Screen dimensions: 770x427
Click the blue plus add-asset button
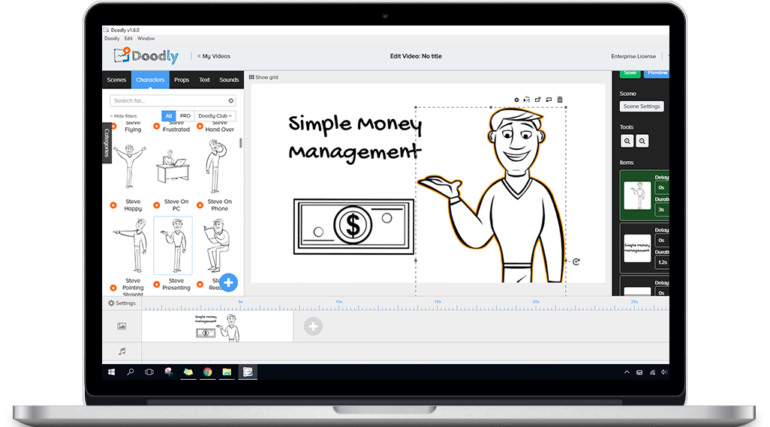tap(228, 282)
